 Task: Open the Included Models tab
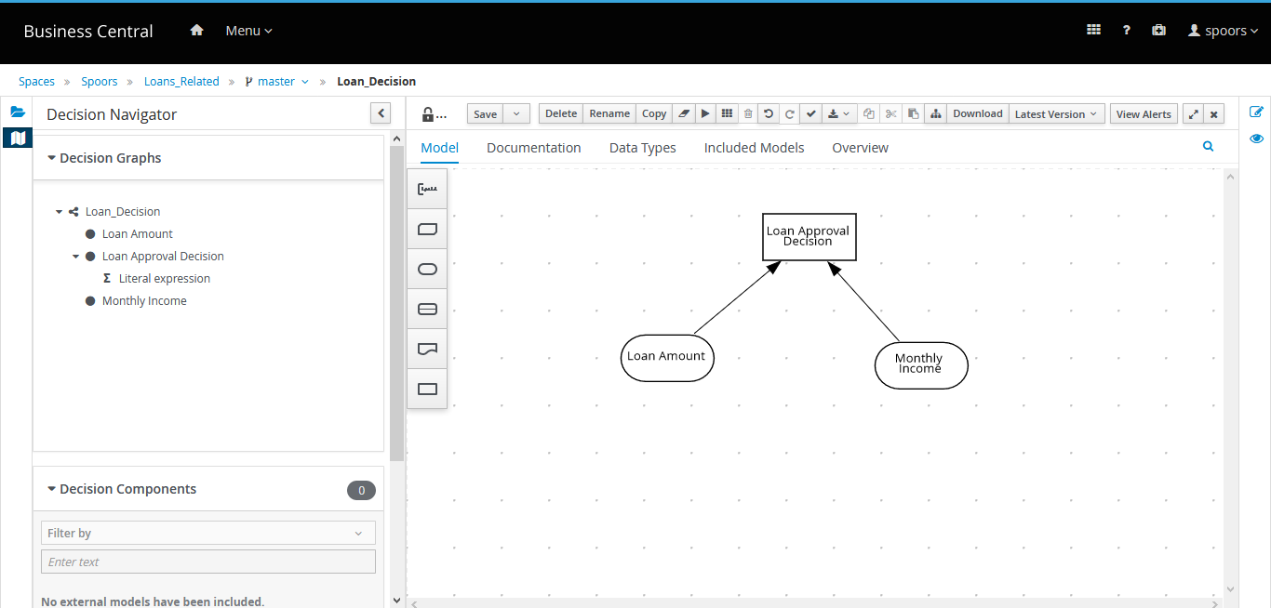point(754,148)
